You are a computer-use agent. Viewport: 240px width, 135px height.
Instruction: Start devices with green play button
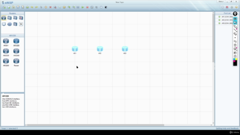(82, 7)
